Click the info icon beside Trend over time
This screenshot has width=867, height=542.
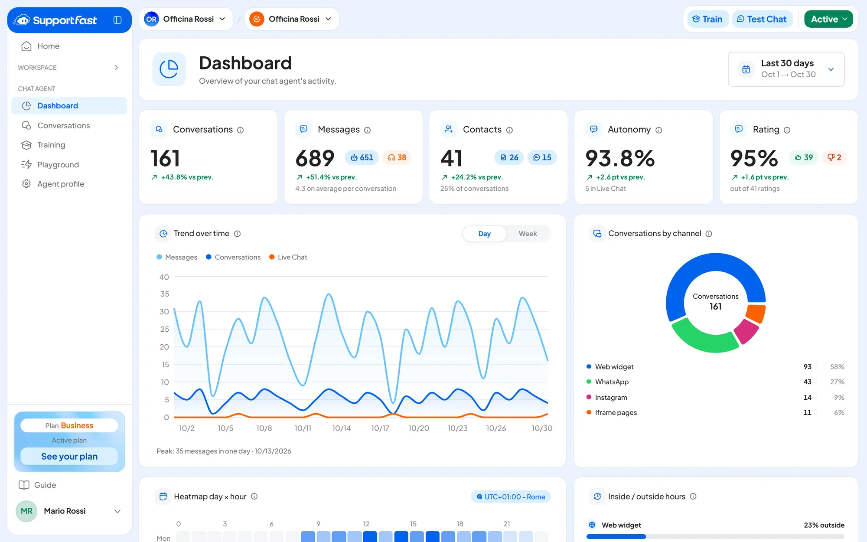(x=238, y=234)
